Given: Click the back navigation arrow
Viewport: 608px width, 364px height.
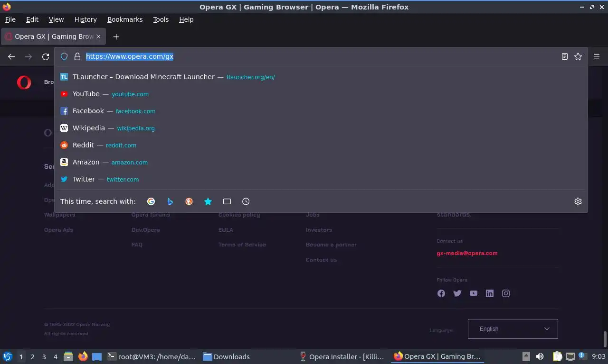Looking at the screenshot, I should pos(11,56).
